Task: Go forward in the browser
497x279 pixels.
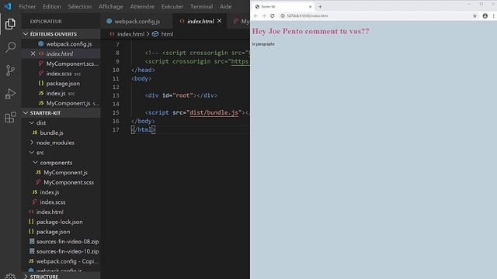Action: [x=264, y=15]
